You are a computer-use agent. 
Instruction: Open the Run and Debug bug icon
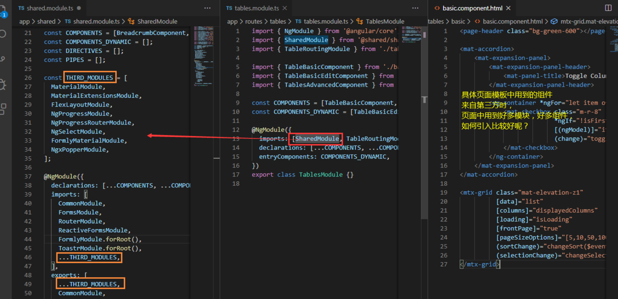coord(3,84)
